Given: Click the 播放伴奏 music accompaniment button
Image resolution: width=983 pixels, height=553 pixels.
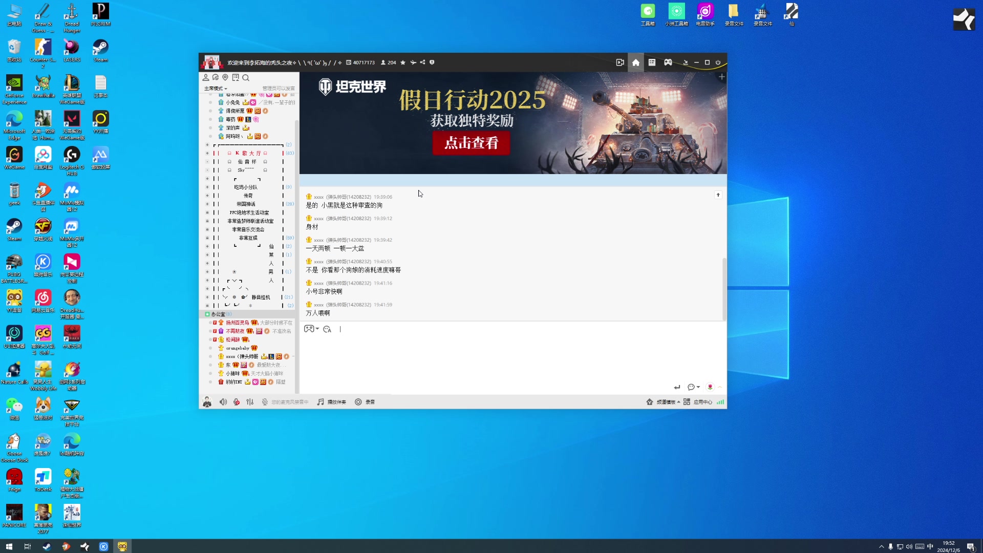Looking at the screenshot, I should pyautogui.click(x=332, y=402).
